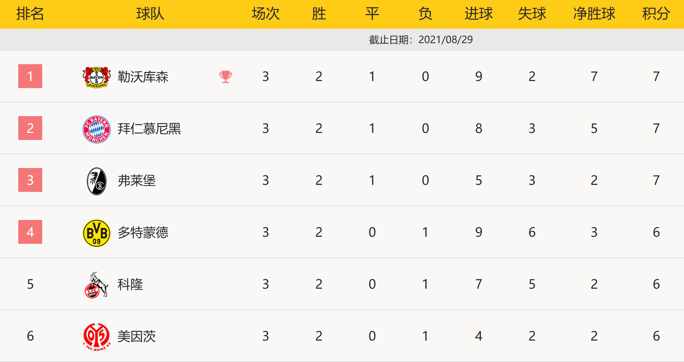Click the 净胜球 column header

[x=594, y=14]
